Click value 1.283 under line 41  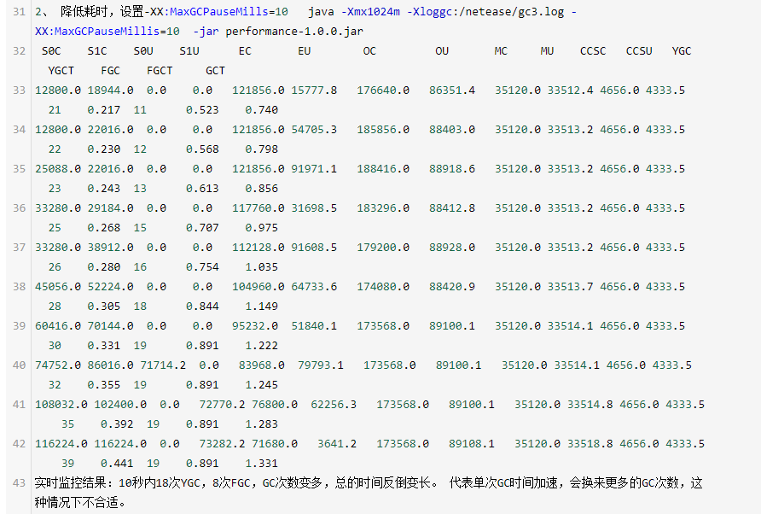262,424
